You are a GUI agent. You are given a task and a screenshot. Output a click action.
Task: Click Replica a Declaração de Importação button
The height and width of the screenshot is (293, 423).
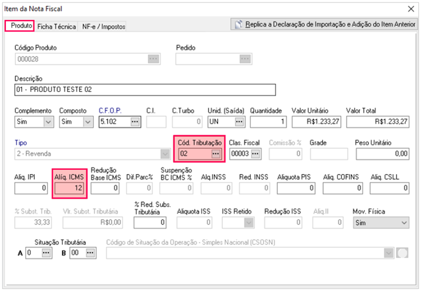tap(324, 25)
